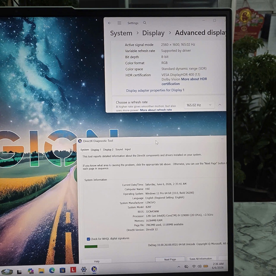Viewport: 276px width, 276px height.
Task: Switch to the Display 1 tab
Action: 96,150
